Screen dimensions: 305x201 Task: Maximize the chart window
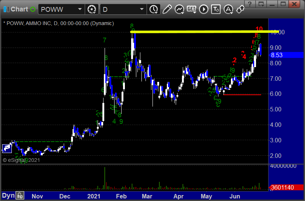pyautogui.click(x=283, y=4)
